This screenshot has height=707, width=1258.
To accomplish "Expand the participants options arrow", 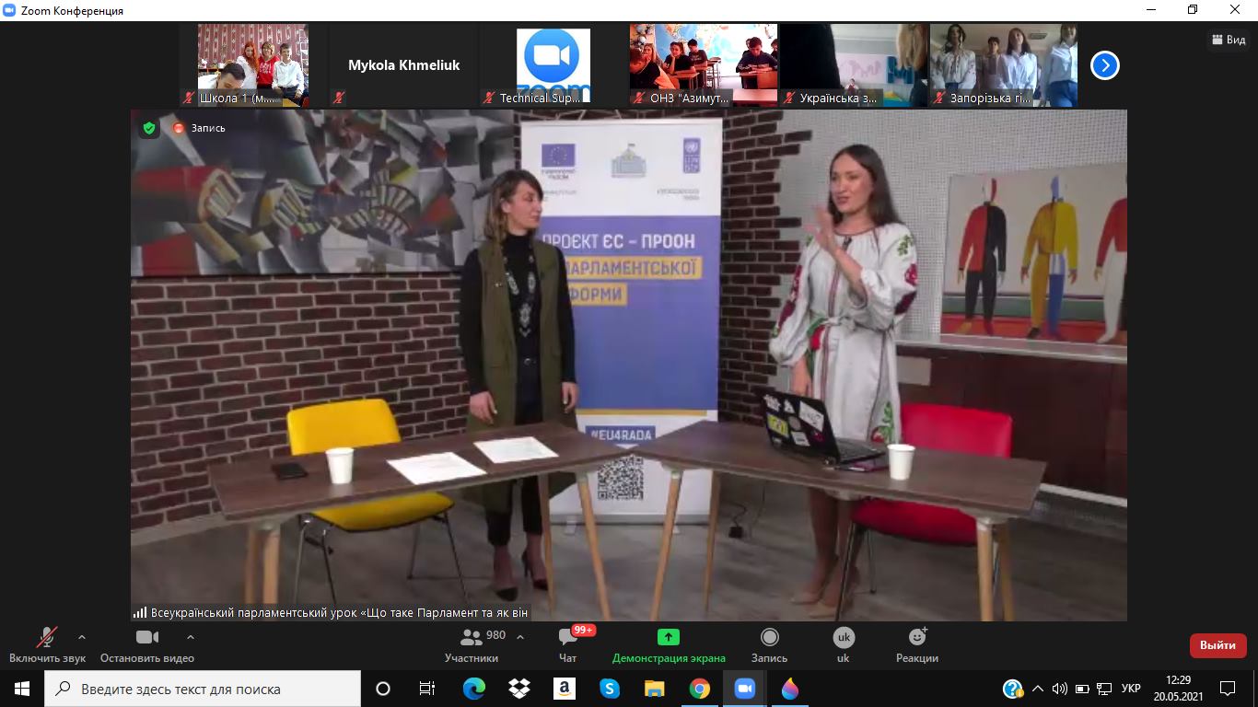I will pyautogui.click(x=520, y=637).
